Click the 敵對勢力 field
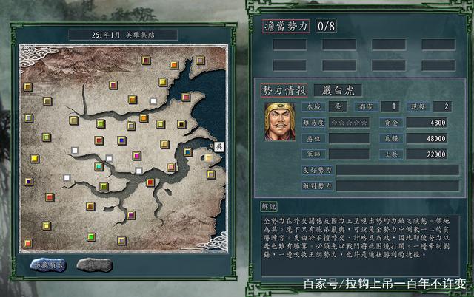Image resolution: width=474 pixels, height=297 pixels. (398, 185)
